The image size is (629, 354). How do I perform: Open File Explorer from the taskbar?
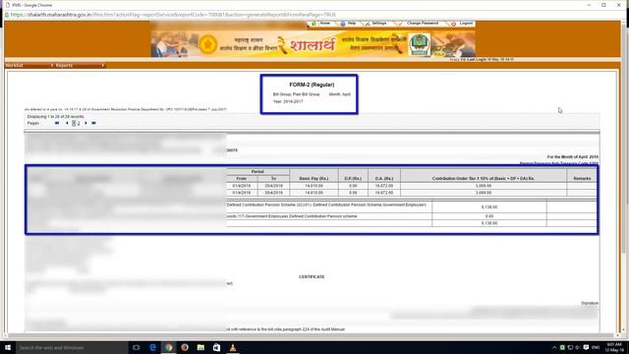point(200,347)
